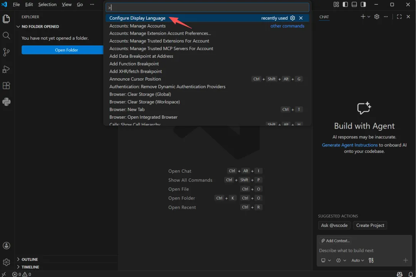Image resolution: width=416 pixels, height=277 pixels.
Task: Select Manage Trusted Extensions For Account
Action: [x=207, y=41]
